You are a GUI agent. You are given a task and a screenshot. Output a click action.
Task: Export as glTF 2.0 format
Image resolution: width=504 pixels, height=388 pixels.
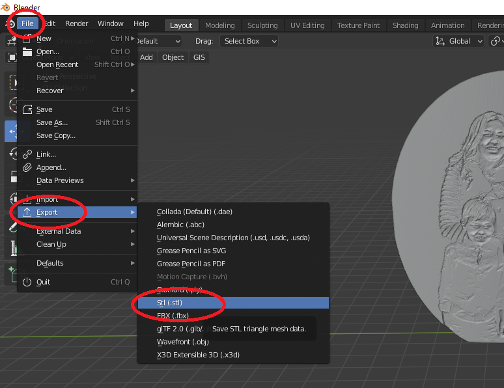point(180,329)
